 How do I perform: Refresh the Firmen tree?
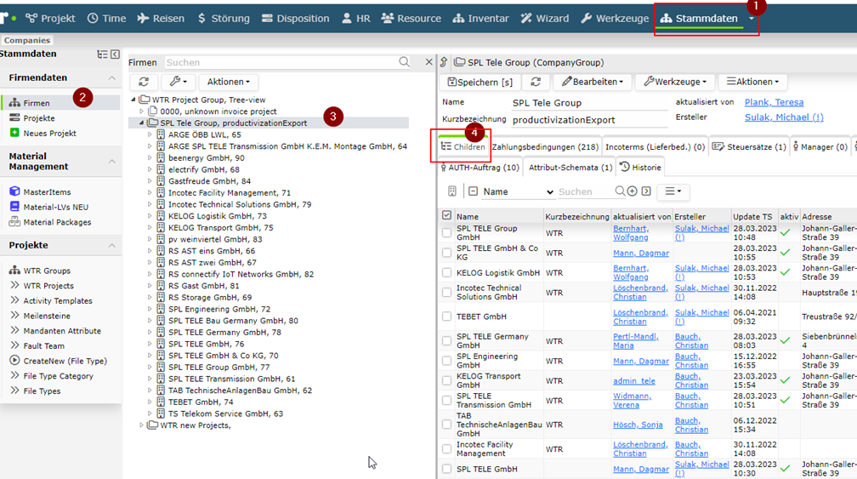[144, 82]
